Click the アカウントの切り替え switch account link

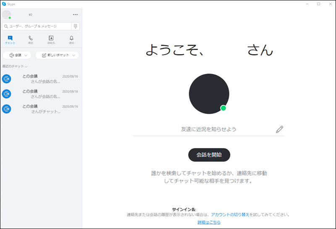(x=230, y=214)
